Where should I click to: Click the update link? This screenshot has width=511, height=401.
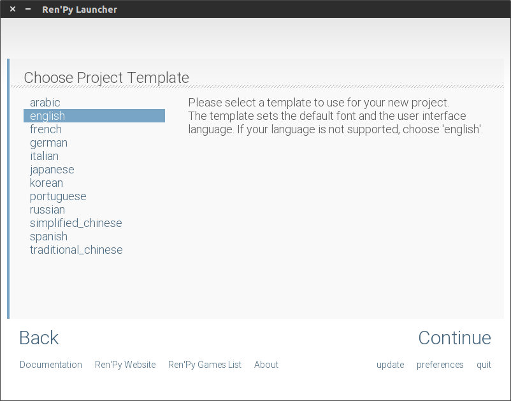[x=390, y=365]
